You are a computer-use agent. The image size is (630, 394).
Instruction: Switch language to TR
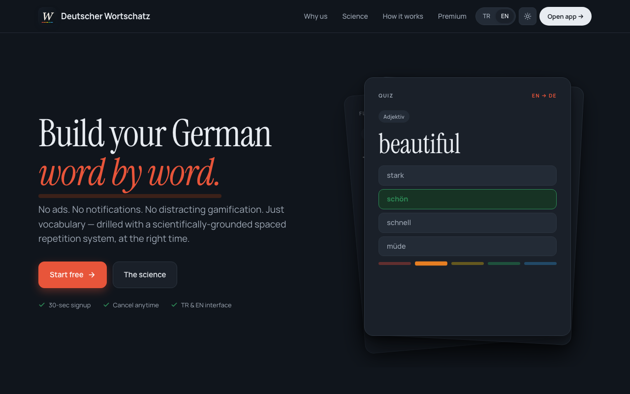(486, 16)
